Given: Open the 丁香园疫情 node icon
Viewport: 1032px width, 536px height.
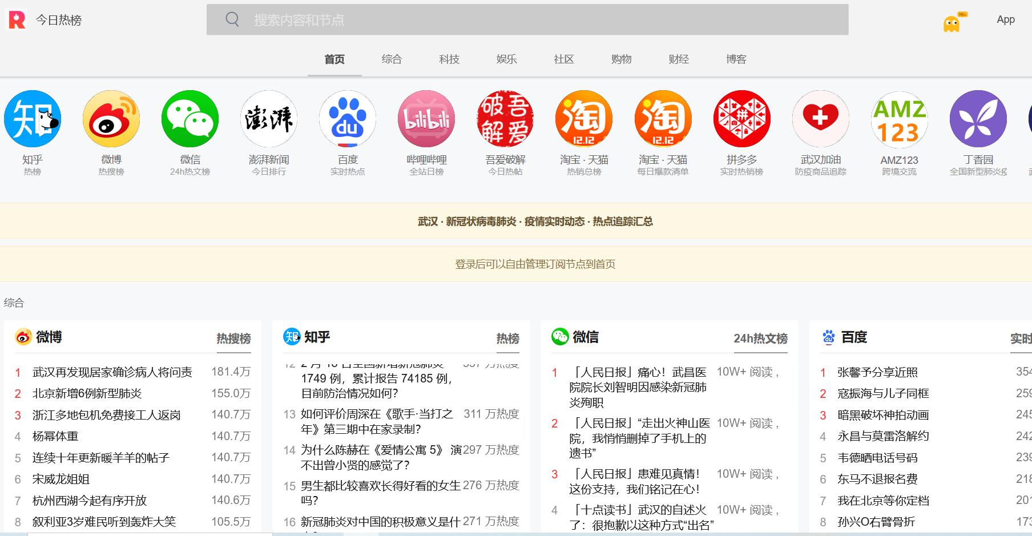Looking at the screenshot, I should coord(978,118).
